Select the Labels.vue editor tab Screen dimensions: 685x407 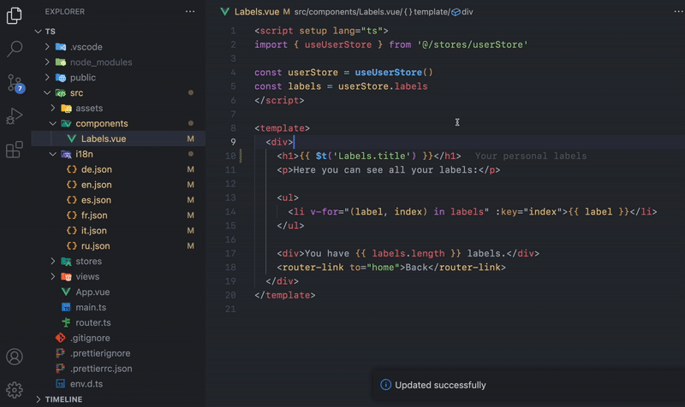click(x=256, y=12)
